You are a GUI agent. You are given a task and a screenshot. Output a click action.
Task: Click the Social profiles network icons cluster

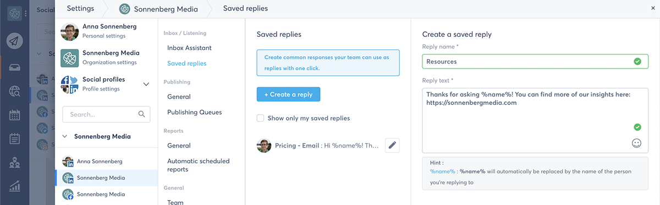[69, 84]
